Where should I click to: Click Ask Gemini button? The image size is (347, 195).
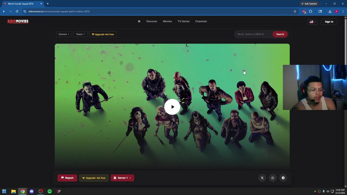pyautogui.click(x=309, y=4)
